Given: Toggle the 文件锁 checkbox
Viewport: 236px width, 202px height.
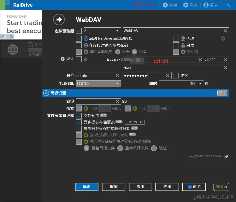Looking at the screenshot, I should (x=176, y=52).
